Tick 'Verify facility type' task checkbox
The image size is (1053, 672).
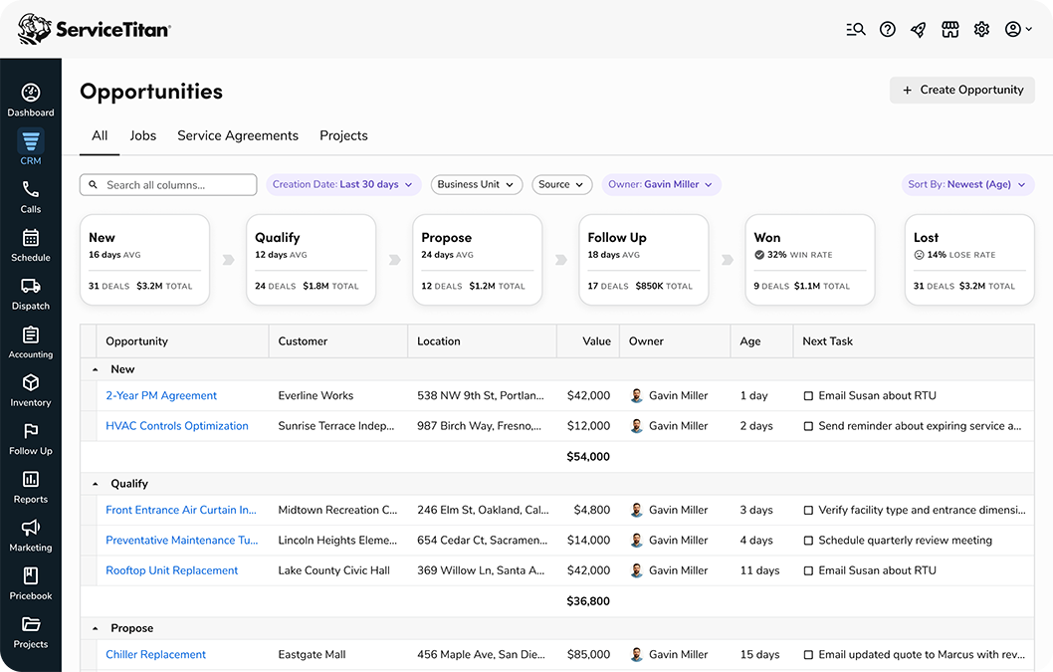pyautogui.click(x=808, y=511)
